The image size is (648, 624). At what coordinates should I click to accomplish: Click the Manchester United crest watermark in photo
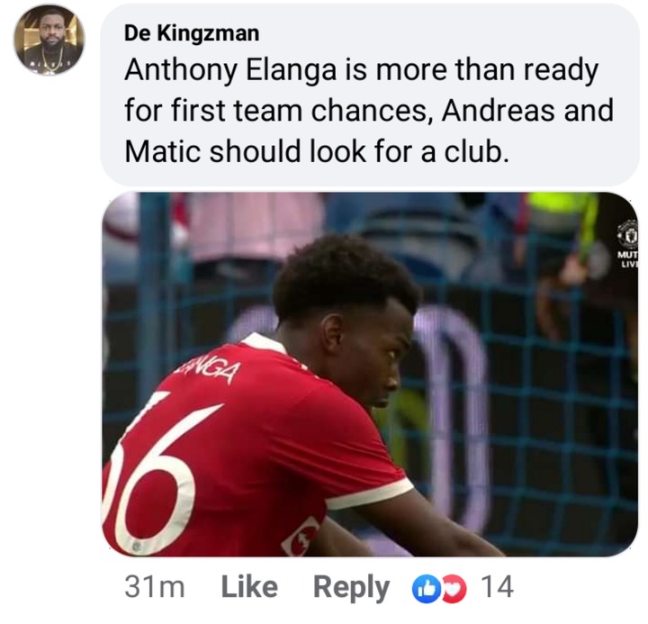[628, 234]
